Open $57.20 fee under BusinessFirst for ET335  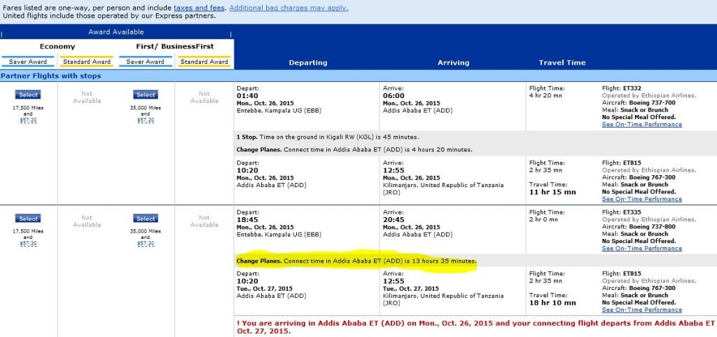click(x=146, y=244)
